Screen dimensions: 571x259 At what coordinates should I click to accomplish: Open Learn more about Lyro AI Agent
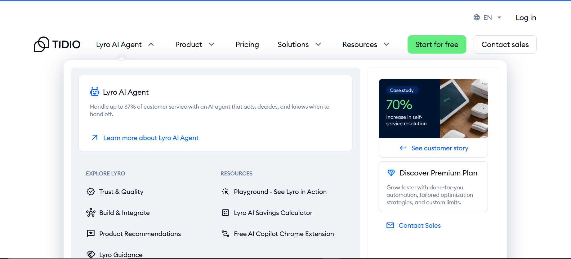[x=151, y=138]
